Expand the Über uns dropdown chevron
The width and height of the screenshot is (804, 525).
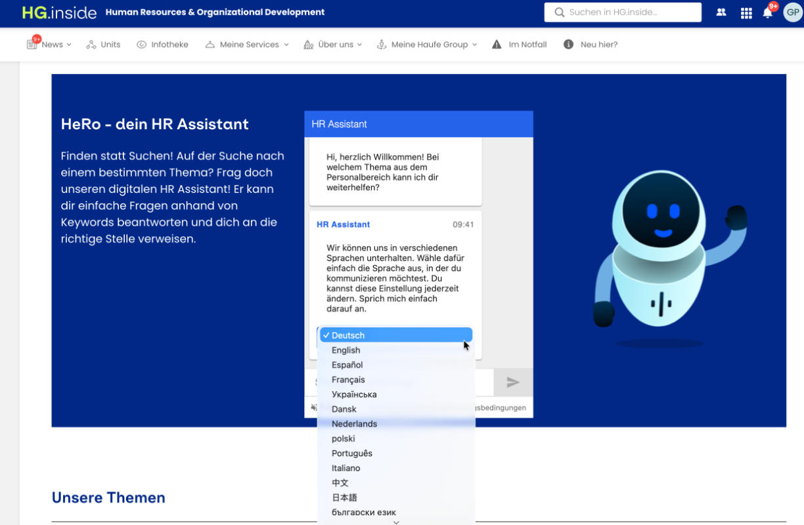359,45
